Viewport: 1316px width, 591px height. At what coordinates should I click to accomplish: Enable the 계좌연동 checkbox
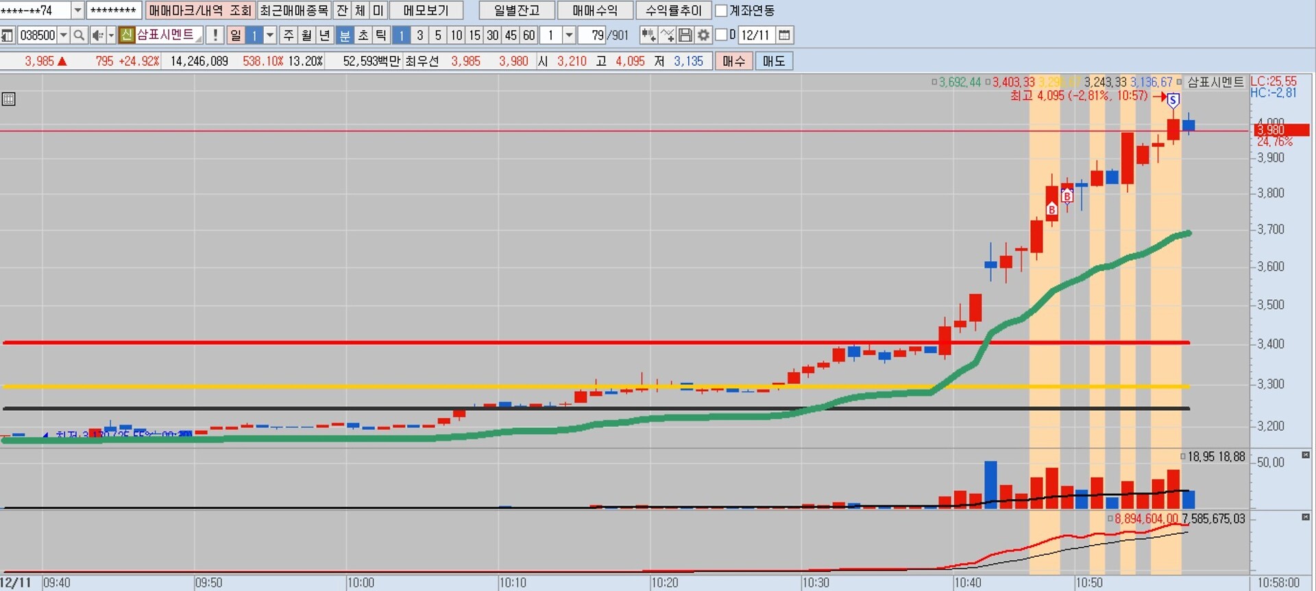coord(721,11)
